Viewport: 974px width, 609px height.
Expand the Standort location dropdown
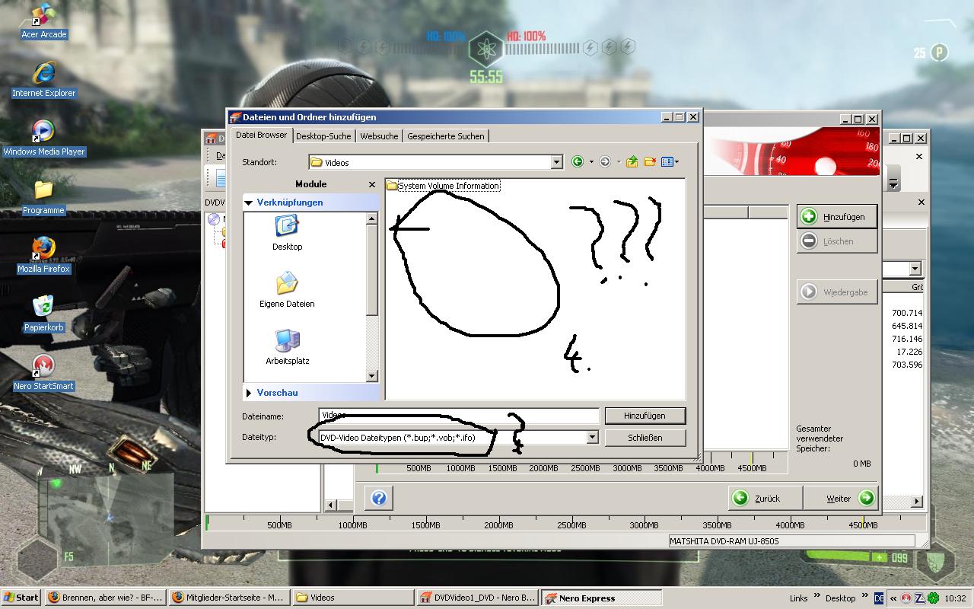point(556,162)
